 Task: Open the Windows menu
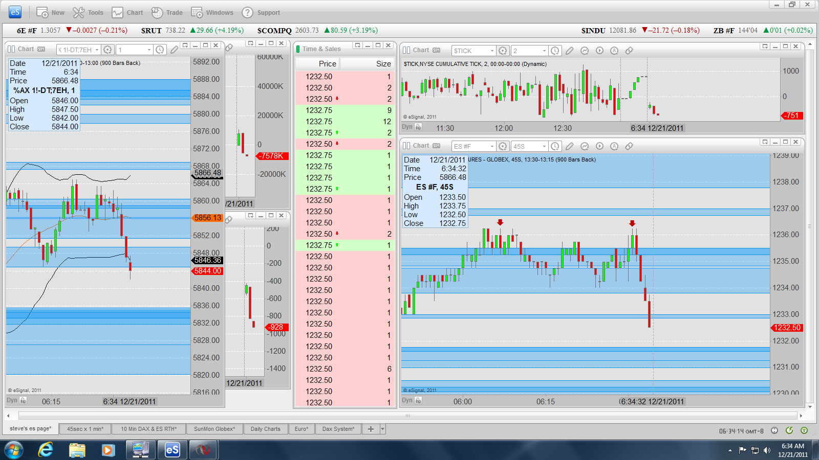(212, 13)
